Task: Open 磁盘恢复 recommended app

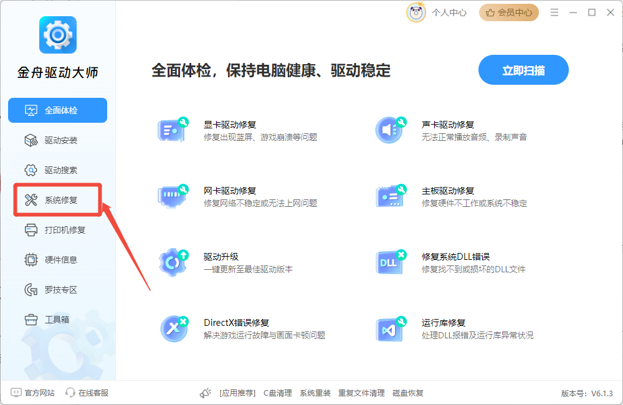Action: (x=407, y=393)
